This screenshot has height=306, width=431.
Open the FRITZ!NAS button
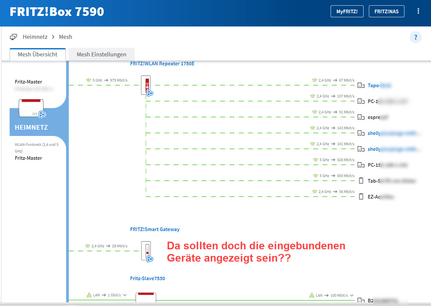click(386, 11)
